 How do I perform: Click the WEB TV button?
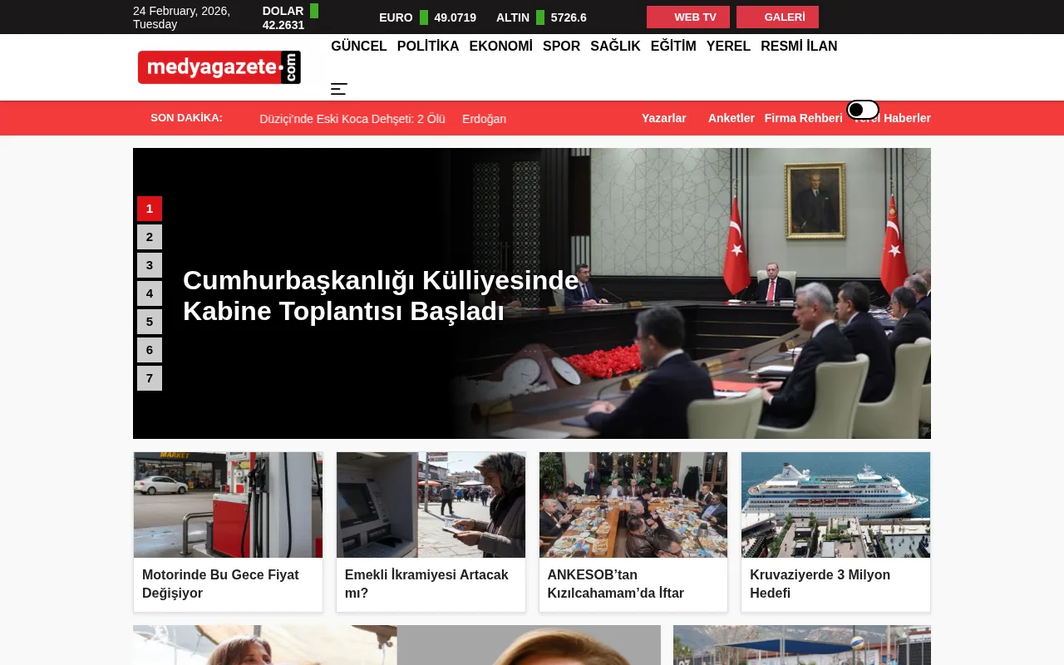(x=687, y=17)
